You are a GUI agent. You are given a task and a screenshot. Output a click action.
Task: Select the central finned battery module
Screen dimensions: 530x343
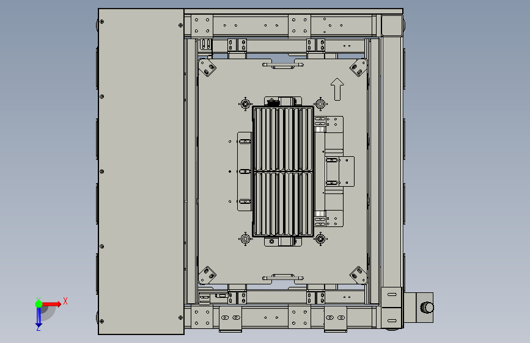tap(283, 171)
